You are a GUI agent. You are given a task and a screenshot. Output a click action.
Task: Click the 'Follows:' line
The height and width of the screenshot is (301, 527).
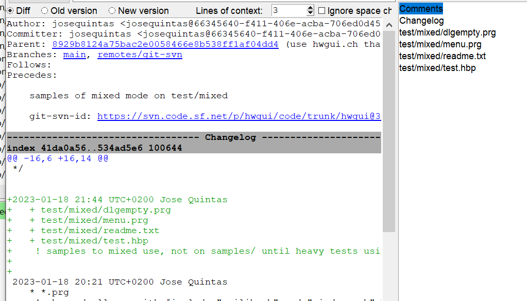29,65
